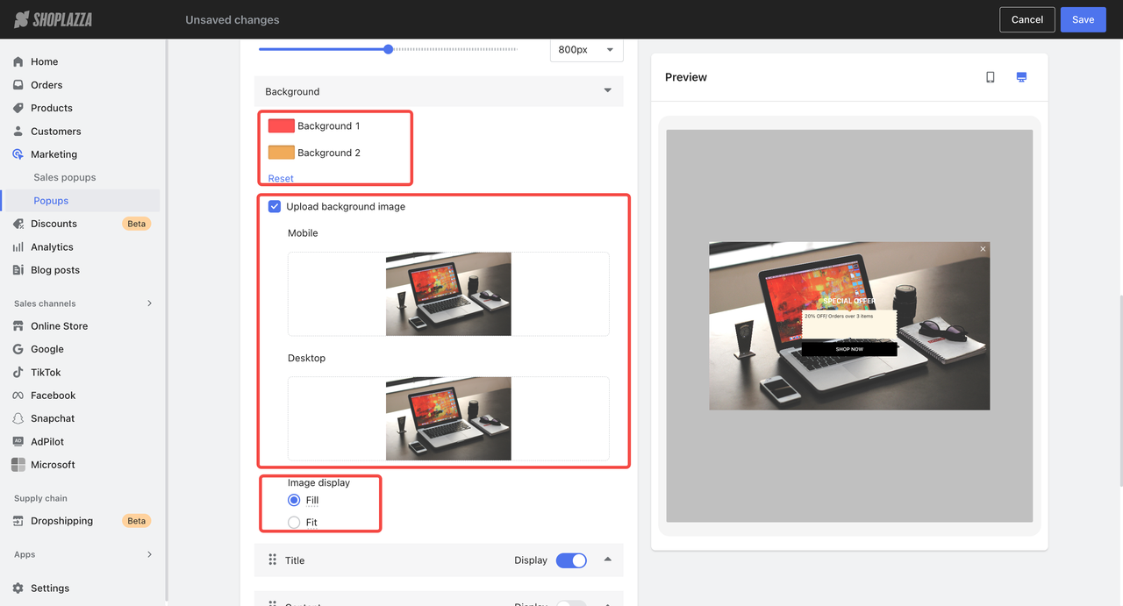Viewport: 1123px width, 606px height.
Task: Click the Shoplazza logo
Action: coord(53,19)
